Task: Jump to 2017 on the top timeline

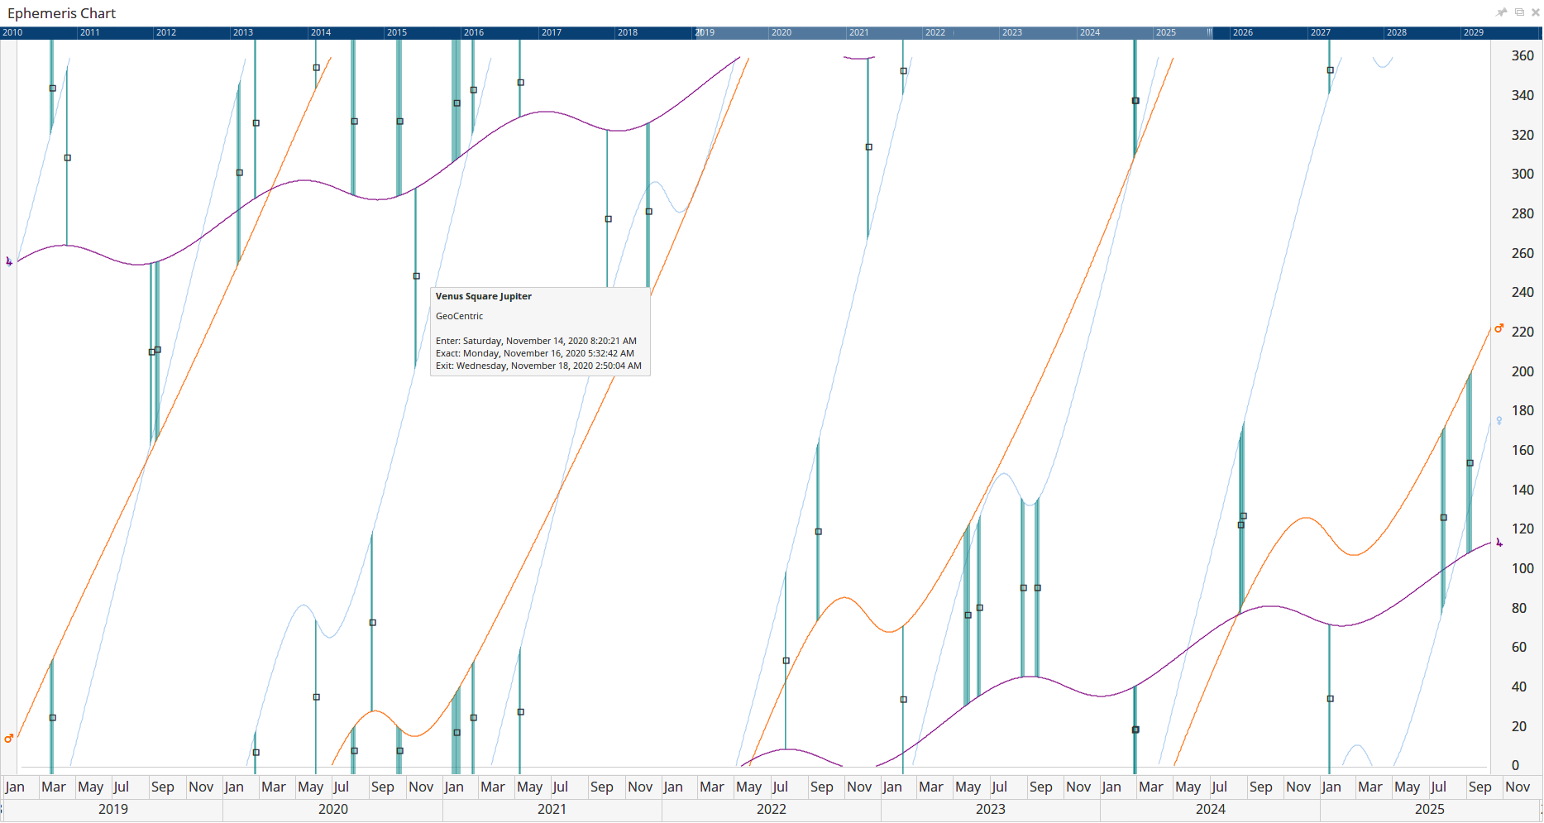Action: (x=552, y=32)
